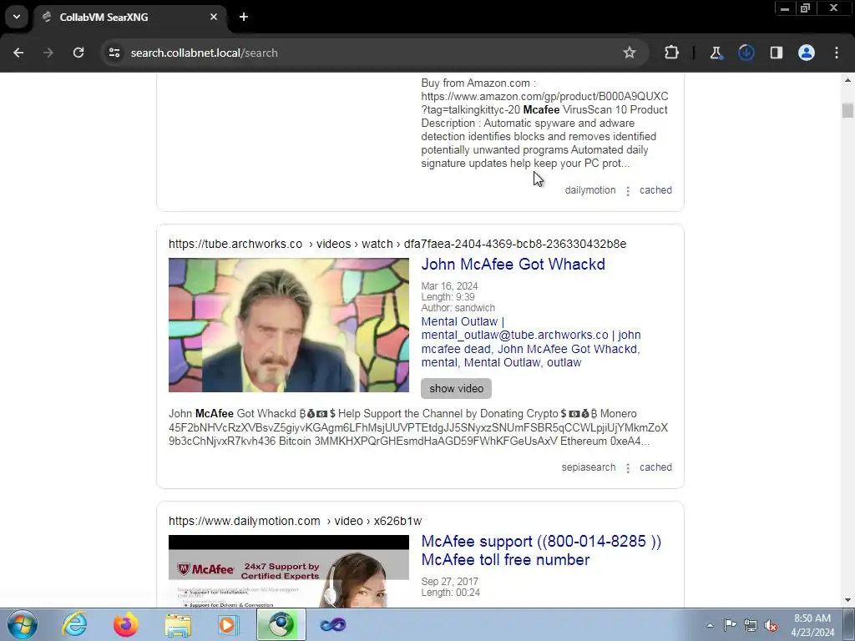Expand options dots next to dailymotion
Viewport: 855px width, 641px height.
628,191
